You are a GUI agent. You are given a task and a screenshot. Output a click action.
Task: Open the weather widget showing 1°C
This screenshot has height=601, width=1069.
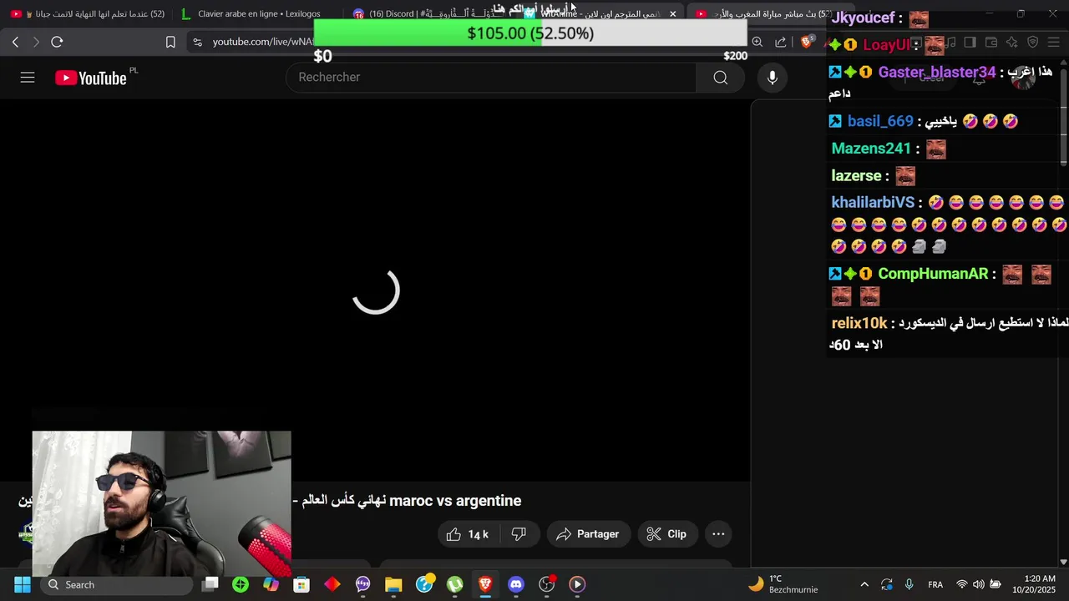(783, 584)
